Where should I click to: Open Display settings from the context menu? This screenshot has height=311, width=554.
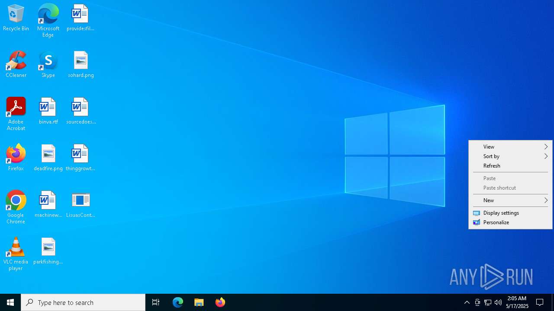(x=511, y=213)
